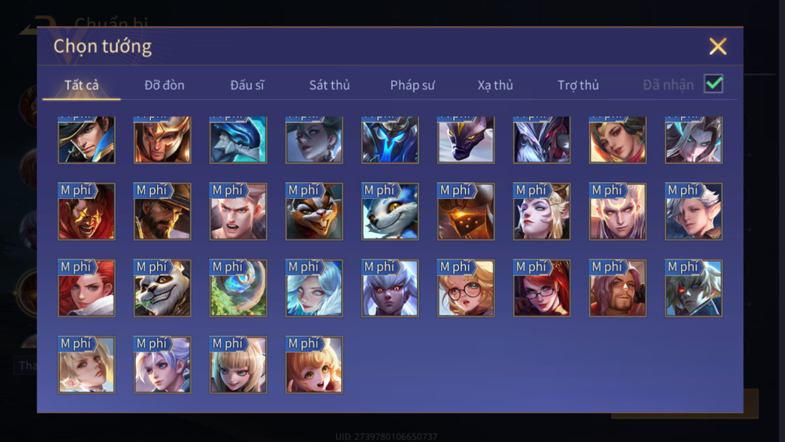
Task: Select the orange cat hero portrait
Action: (x=314, y=211)
